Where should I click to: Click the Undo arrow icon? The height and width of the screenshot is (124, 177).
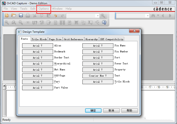56,16
